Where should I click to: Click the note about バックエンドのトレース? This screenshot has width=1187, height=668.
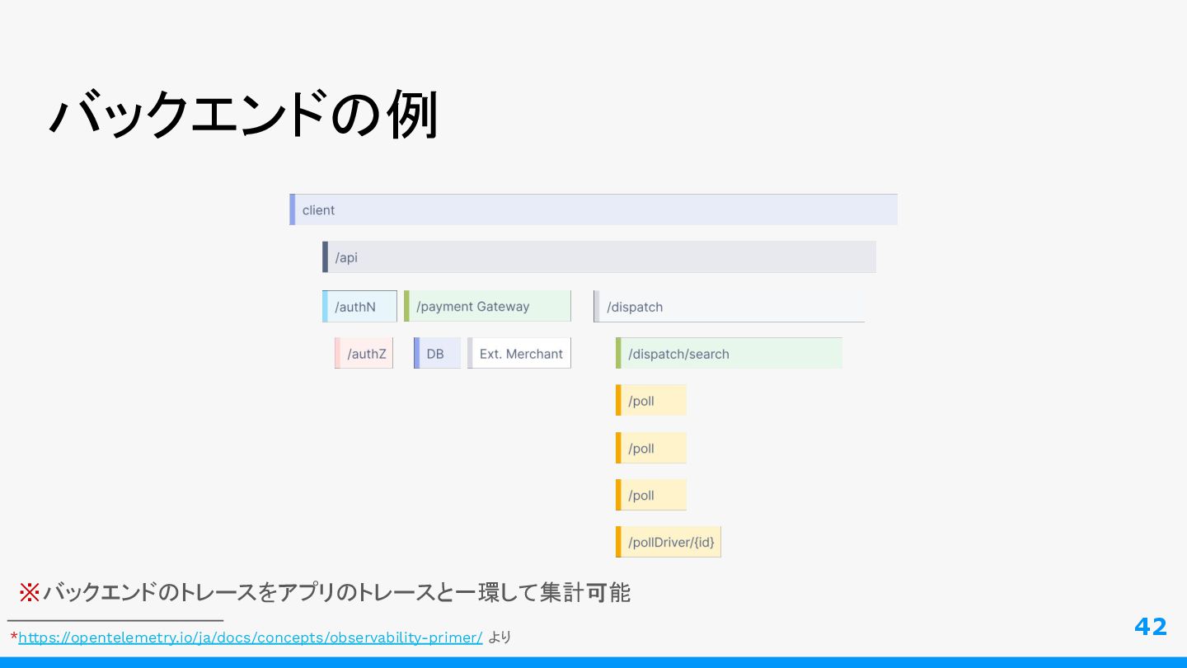325,592
